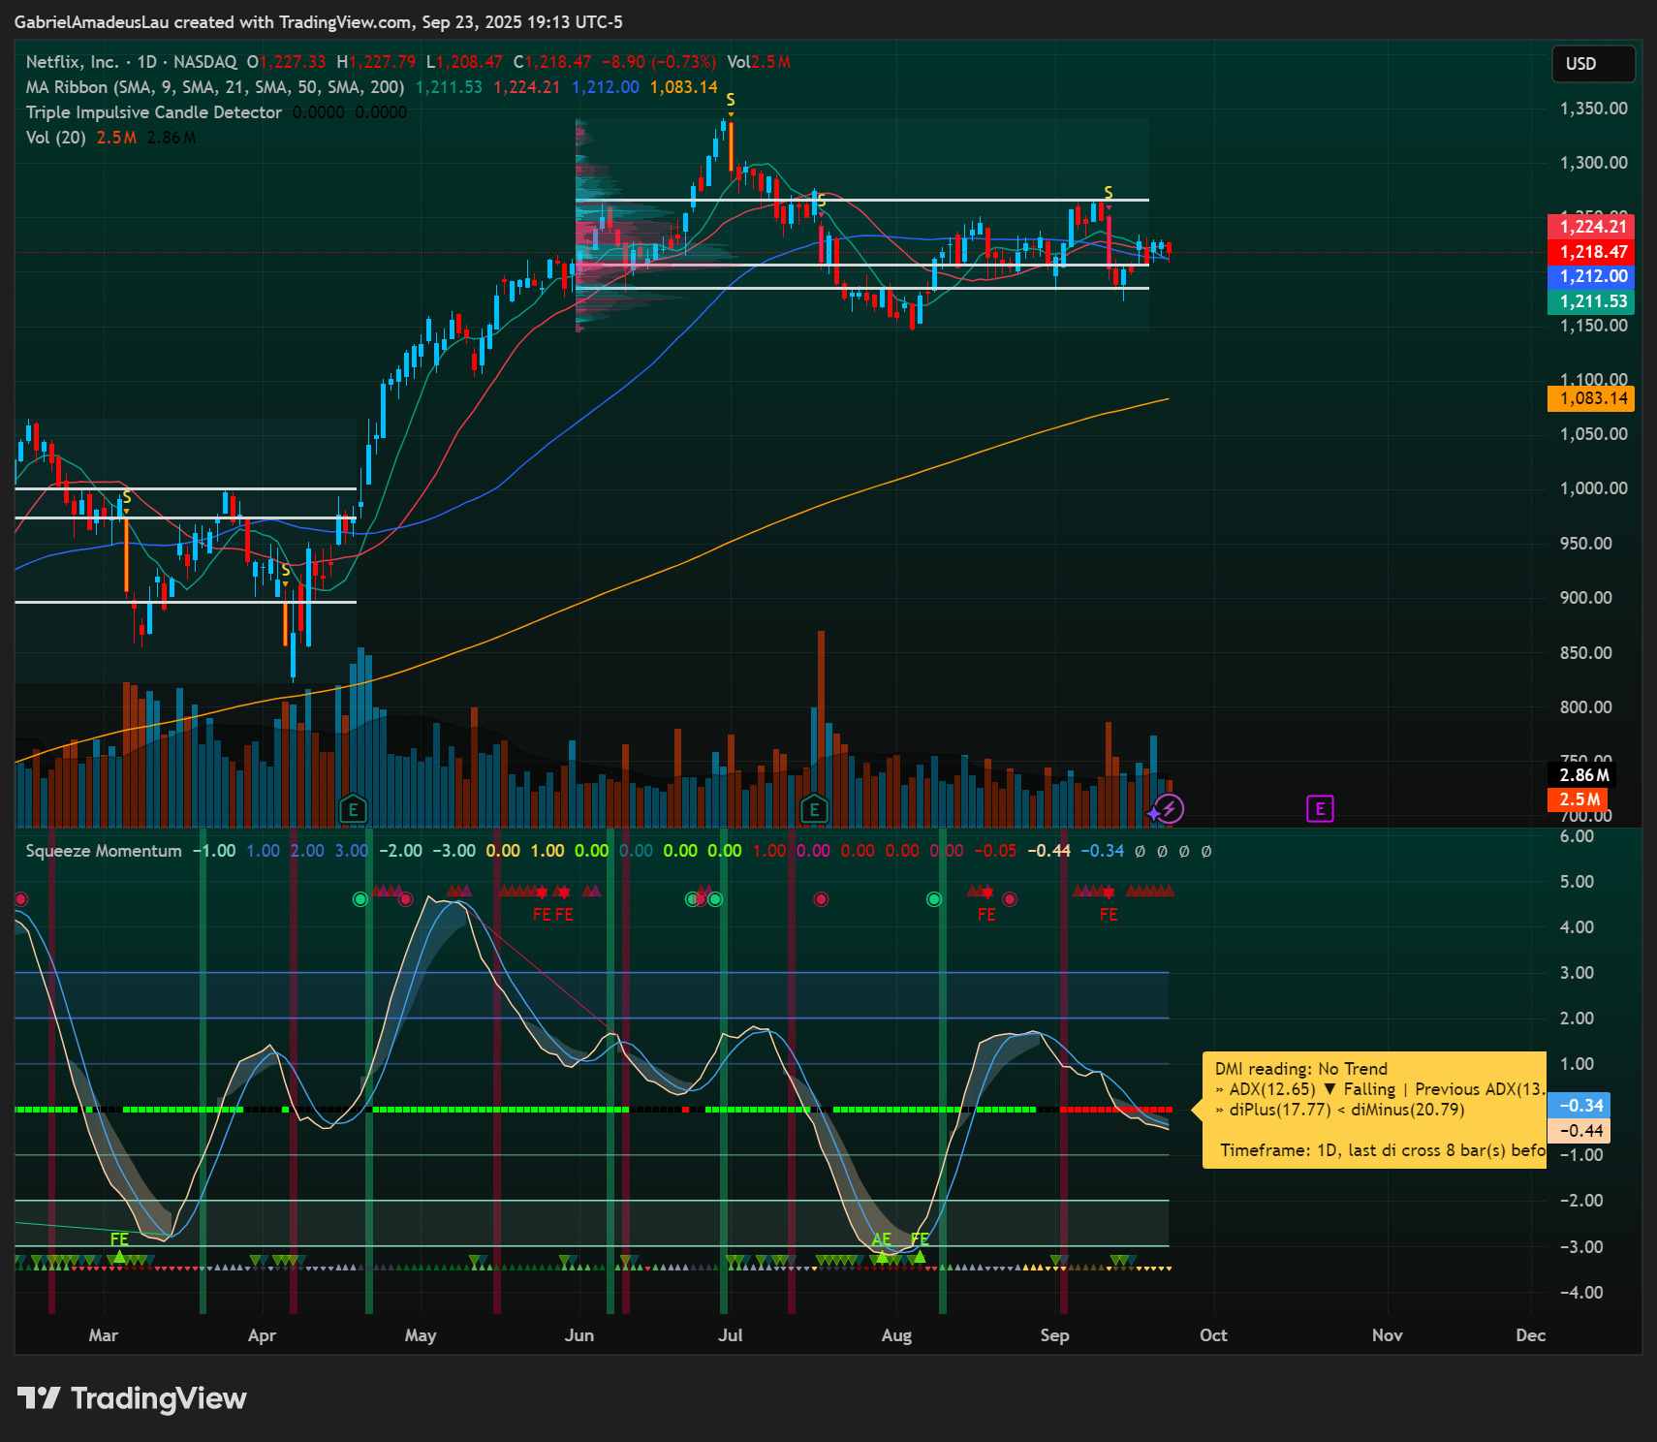Click the yellow S marker above the September high
Viewport: 1657px width, 1442px height.
[1109, 193]
